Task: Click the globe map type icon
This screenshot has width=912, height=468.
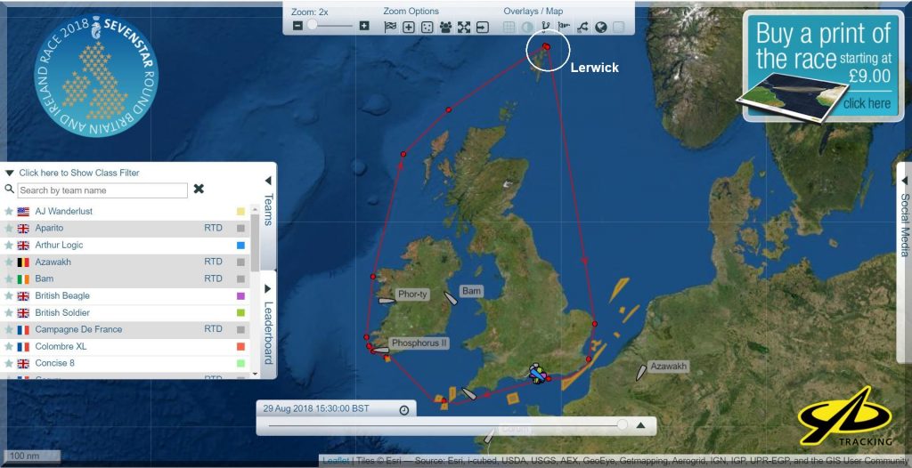Action: click(601, 27)
